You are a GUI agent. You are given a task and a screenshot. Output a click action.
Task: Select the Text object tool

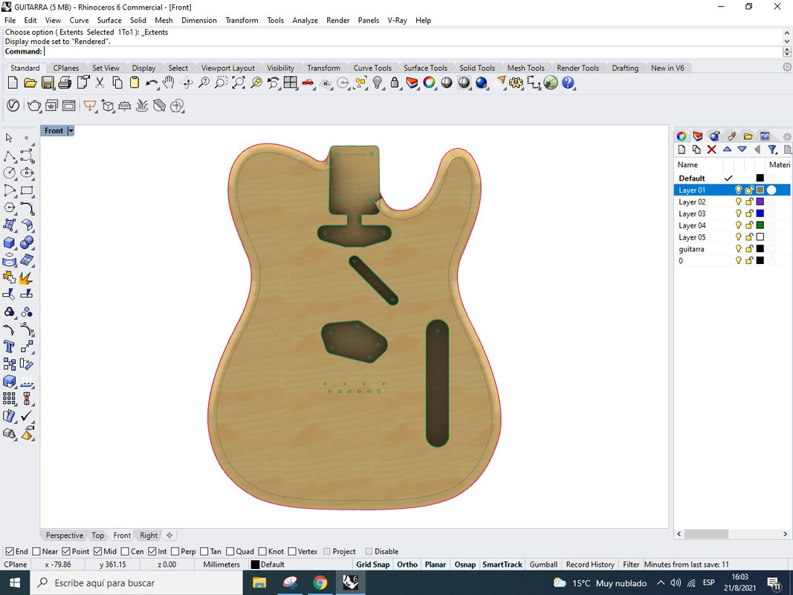10,347
